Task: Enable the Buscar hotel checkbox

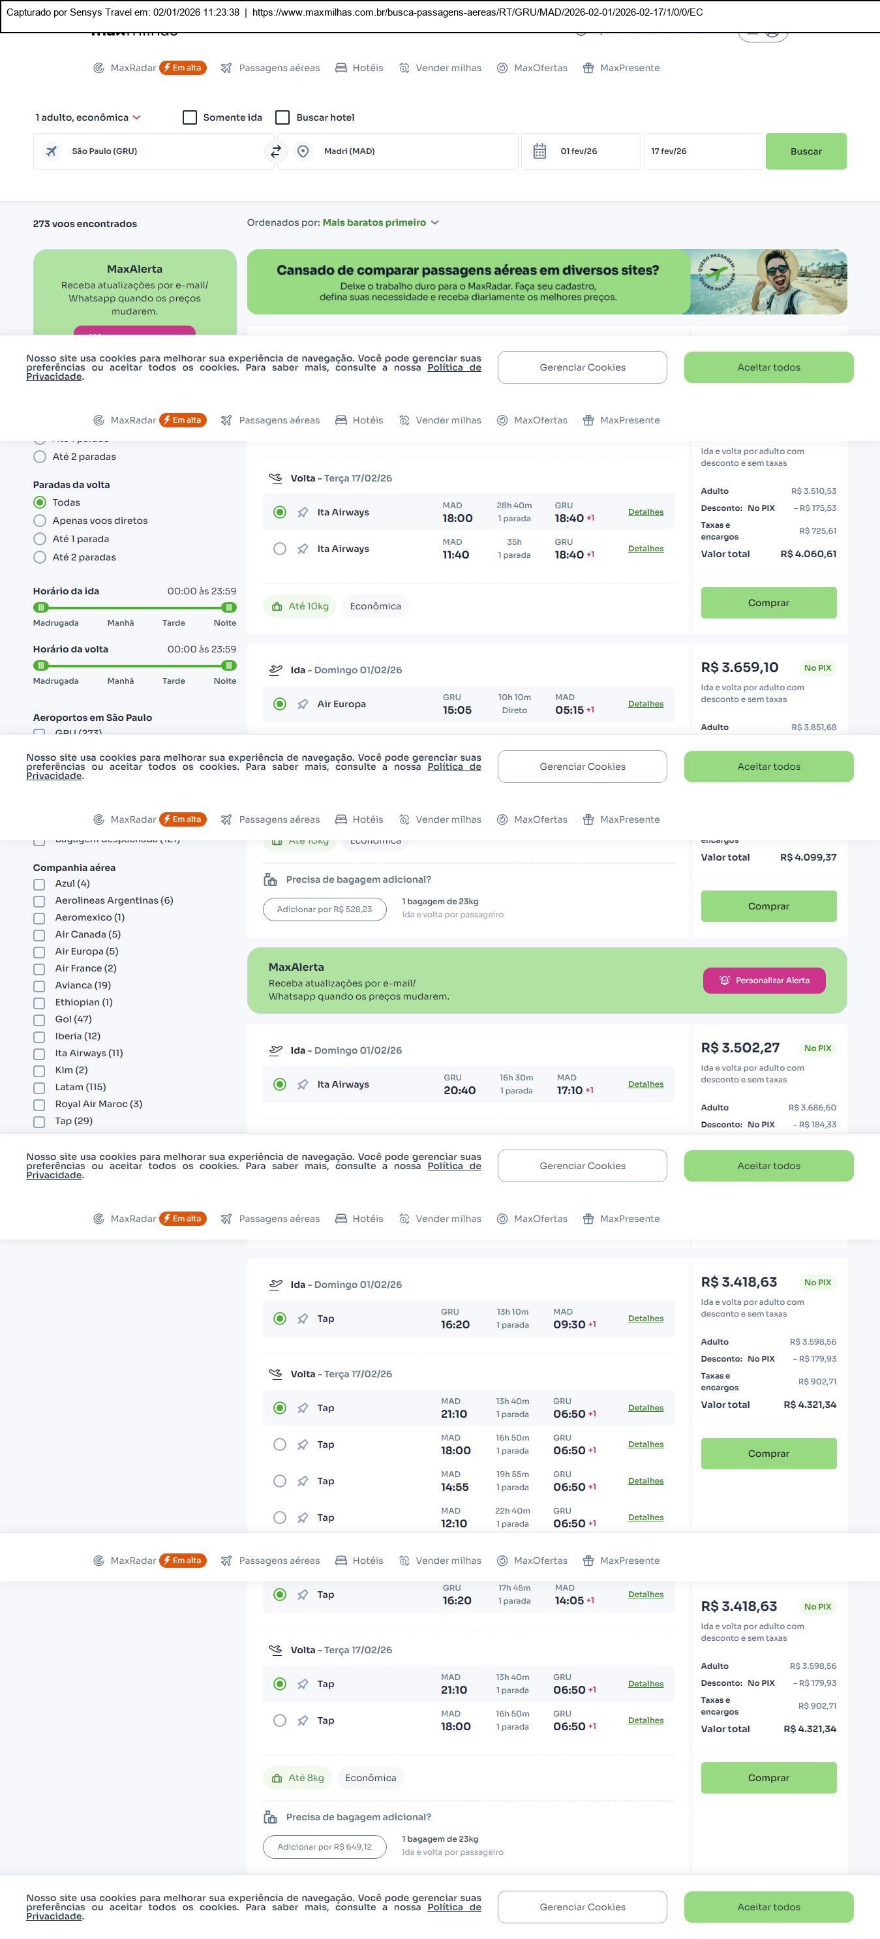Action: click(x=282, y=117)
